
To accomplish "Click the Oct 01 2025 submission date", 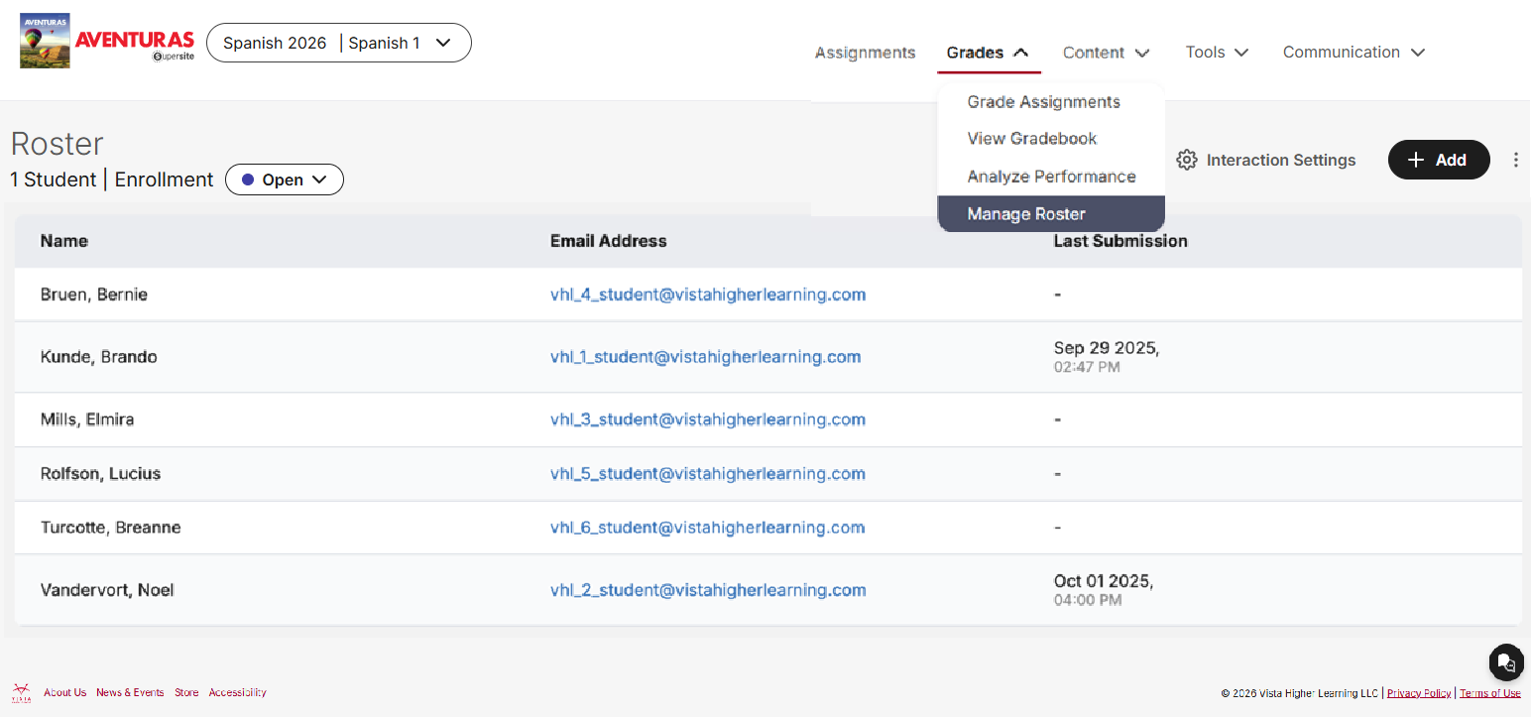I will click(1104, 581).
